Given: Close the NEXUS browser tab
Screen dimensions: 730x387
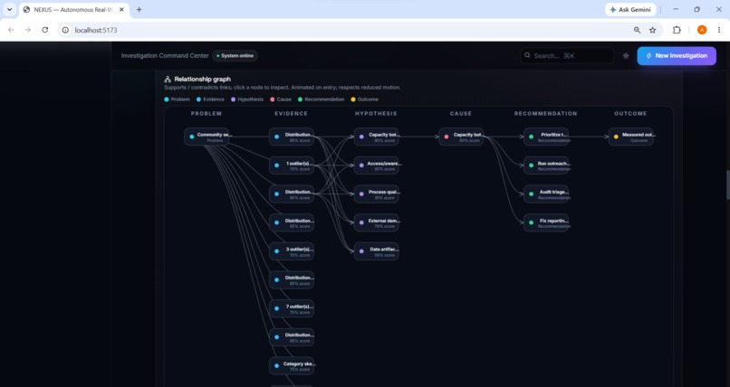Looking at the screenshot, I should tap(121, 9).
